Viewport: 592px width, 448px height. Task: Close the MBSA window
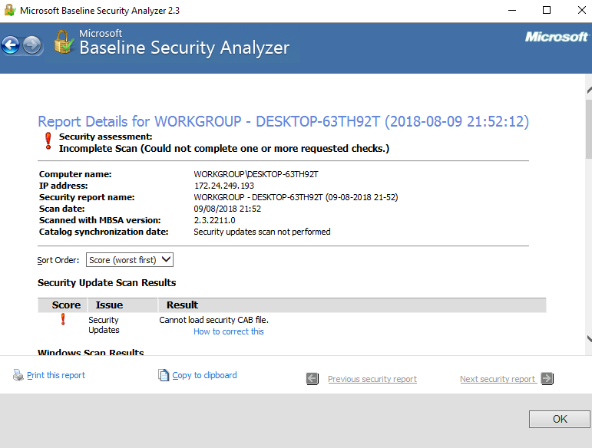tap(582, 10)
